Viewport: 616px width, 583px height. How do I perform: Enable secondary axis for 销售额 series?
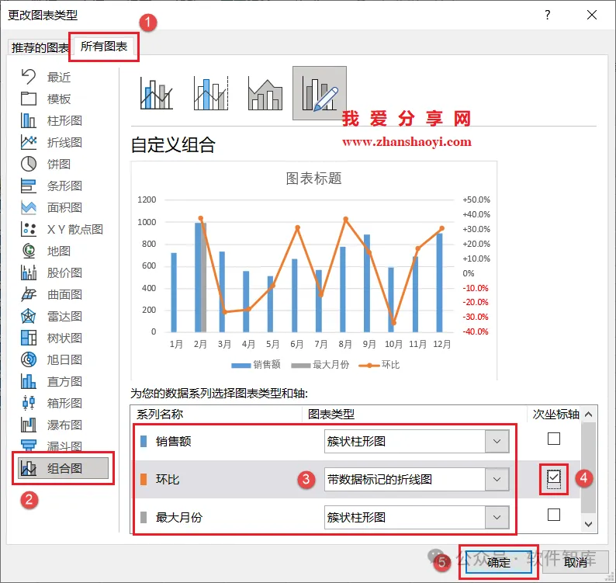pos(554,439)
